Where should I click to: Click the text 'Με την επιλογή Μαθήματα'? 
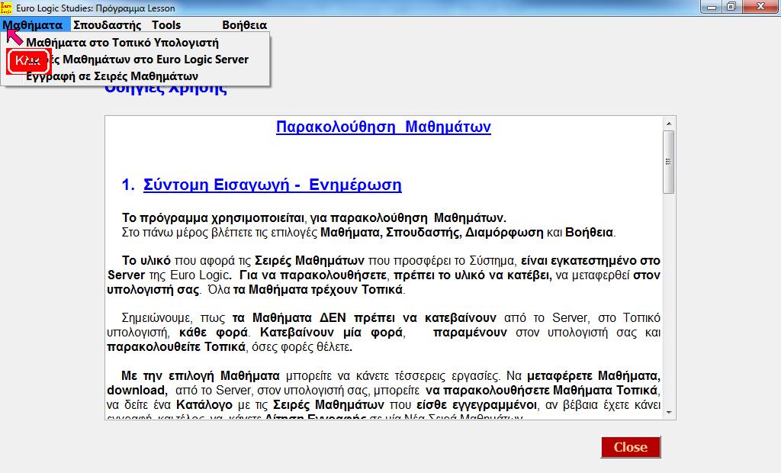(201, 376)
